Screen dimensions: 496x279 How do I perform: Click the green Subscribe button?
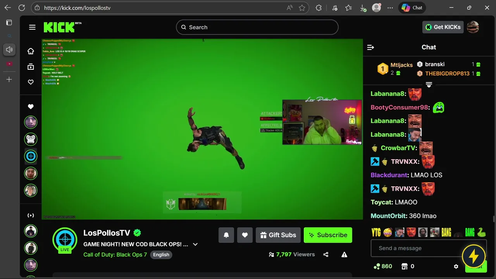328,235
